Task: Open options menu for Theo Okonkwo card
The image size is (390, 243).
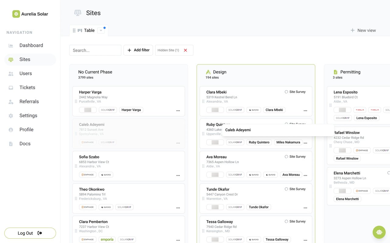Action: [x=178, y=208]
